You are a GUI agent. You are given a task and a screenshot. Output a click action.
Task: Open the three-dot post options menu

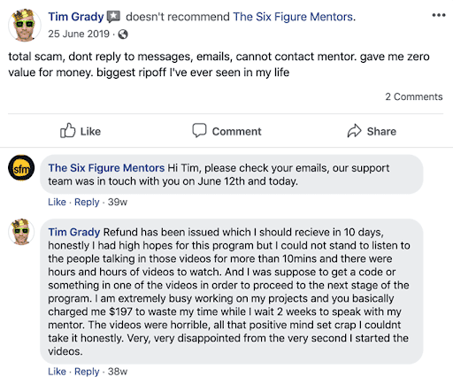pyautogui.click(x=439, y=15)
